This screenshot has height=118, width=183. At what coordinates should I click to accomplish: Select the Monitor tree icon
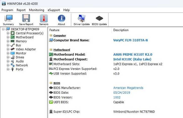[x=13, y=53]
